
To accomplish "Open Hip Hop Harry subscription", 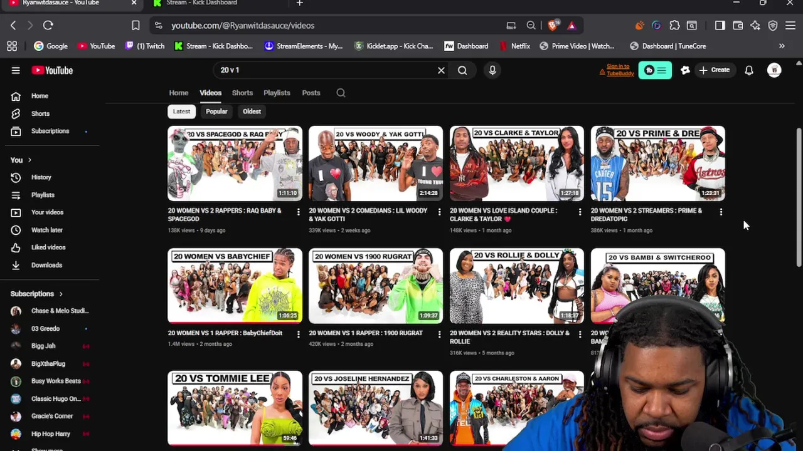I will [x=50, y=433].
